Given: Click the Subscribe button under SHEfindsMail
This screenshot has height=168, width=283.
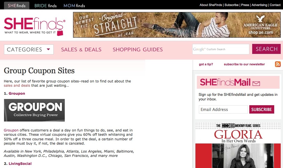Looking at the screenshot, I should click(262, 109).
